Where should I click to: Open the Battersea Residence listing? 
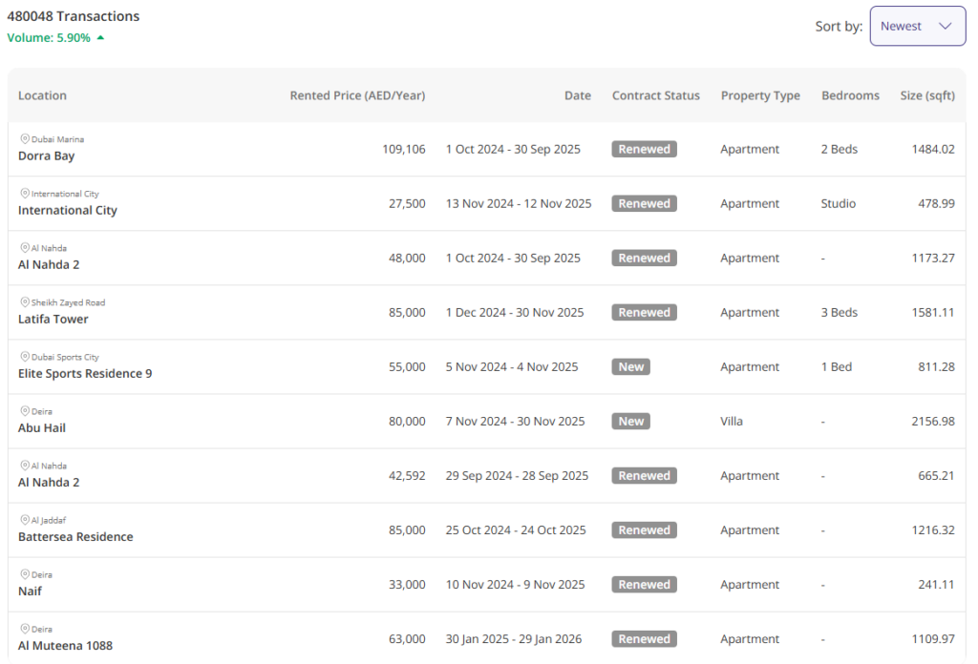coord(75,537)
